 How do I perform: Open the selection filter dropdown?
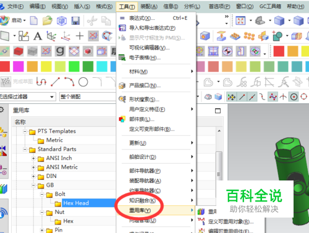(x=52, y=96)
